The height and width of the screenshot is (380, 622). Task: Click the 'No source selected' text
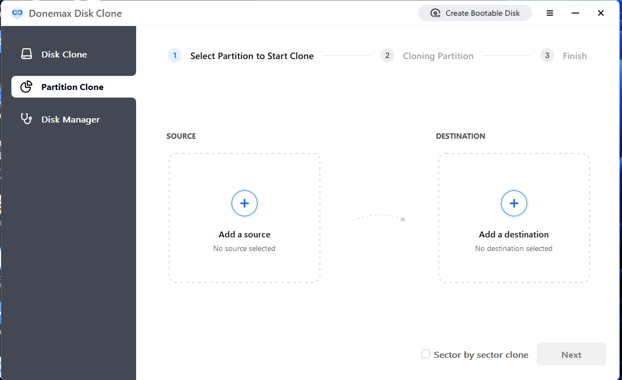244,248
